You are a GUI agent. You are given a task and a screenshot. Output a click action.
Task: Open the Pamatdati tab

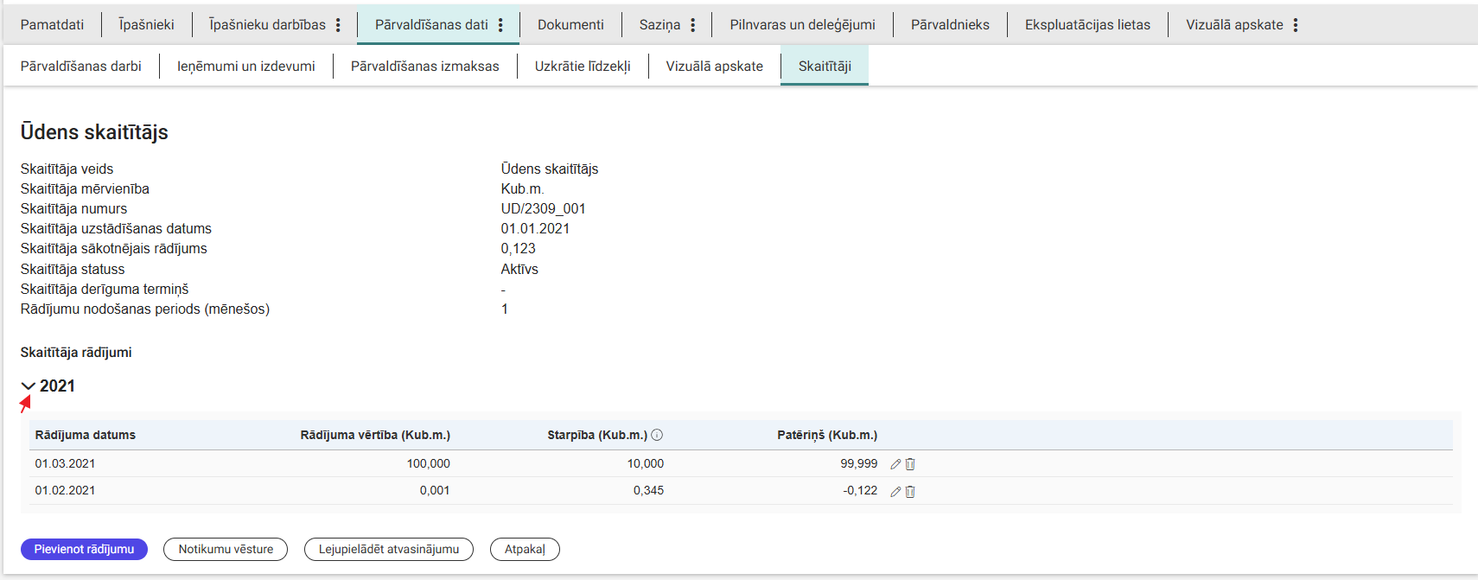[52, 25]
